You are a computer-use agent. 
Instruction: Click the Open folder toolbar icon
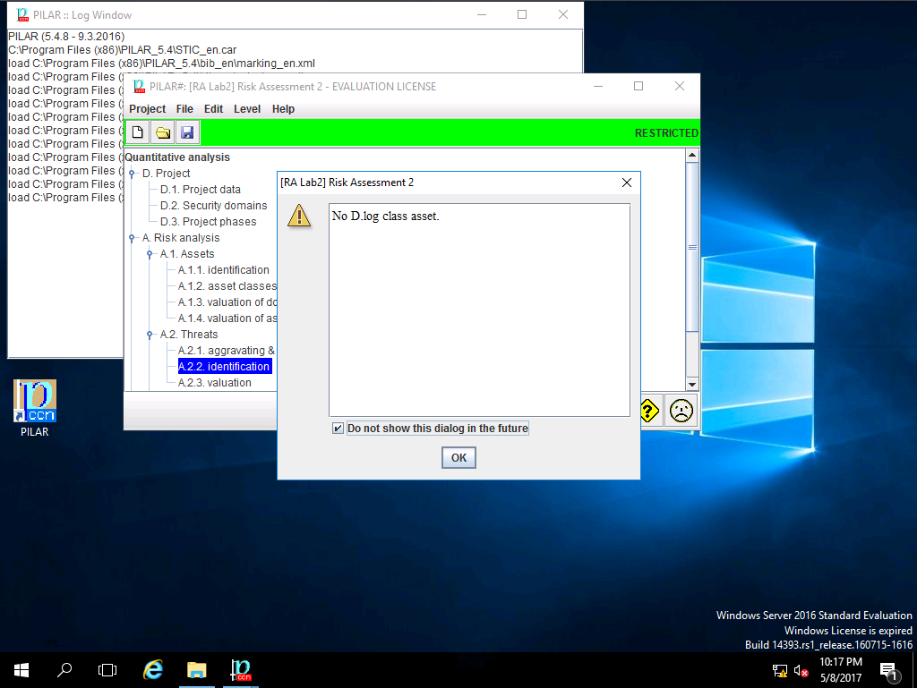click(163, 132)
